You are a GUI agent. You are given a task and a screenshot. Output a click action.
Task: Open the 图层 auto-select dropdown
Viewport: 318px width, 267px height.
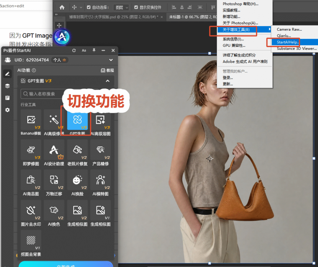tap(121, 7)
